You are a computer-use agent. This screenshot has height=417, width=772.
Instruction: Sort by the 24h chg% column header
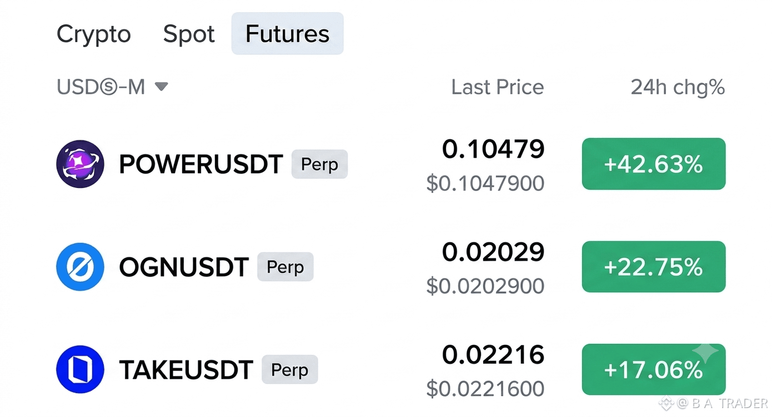coord(678,87)
